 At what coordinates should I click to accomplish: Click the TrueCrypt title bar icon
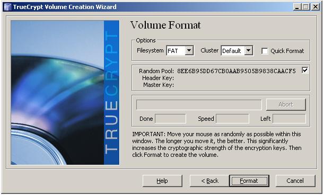[7, 7]
